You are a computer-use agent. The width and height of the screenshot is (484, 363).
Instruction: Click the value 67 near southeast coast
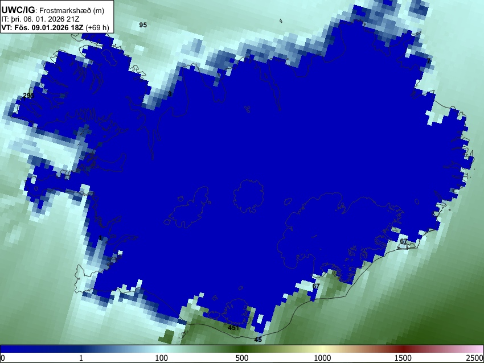404,241
